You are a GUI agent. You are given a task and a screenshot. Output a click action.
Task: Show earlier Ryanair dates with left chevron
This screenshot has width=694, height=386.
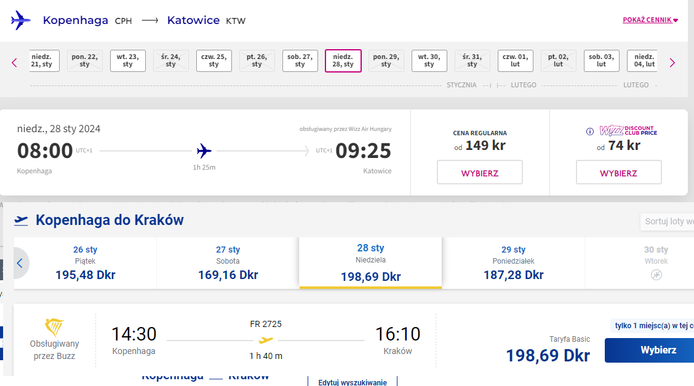[20, 263]
